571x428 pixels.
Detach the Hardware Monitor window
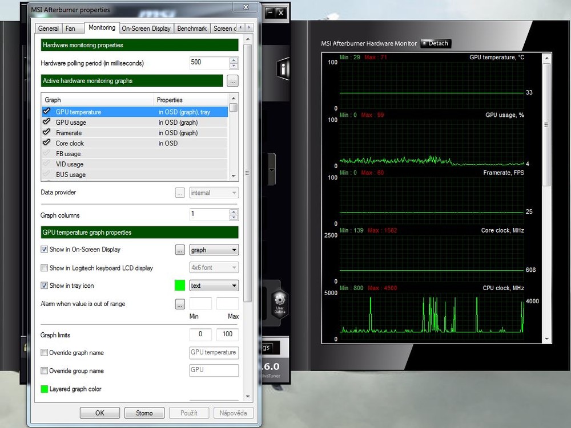point(435,43)
